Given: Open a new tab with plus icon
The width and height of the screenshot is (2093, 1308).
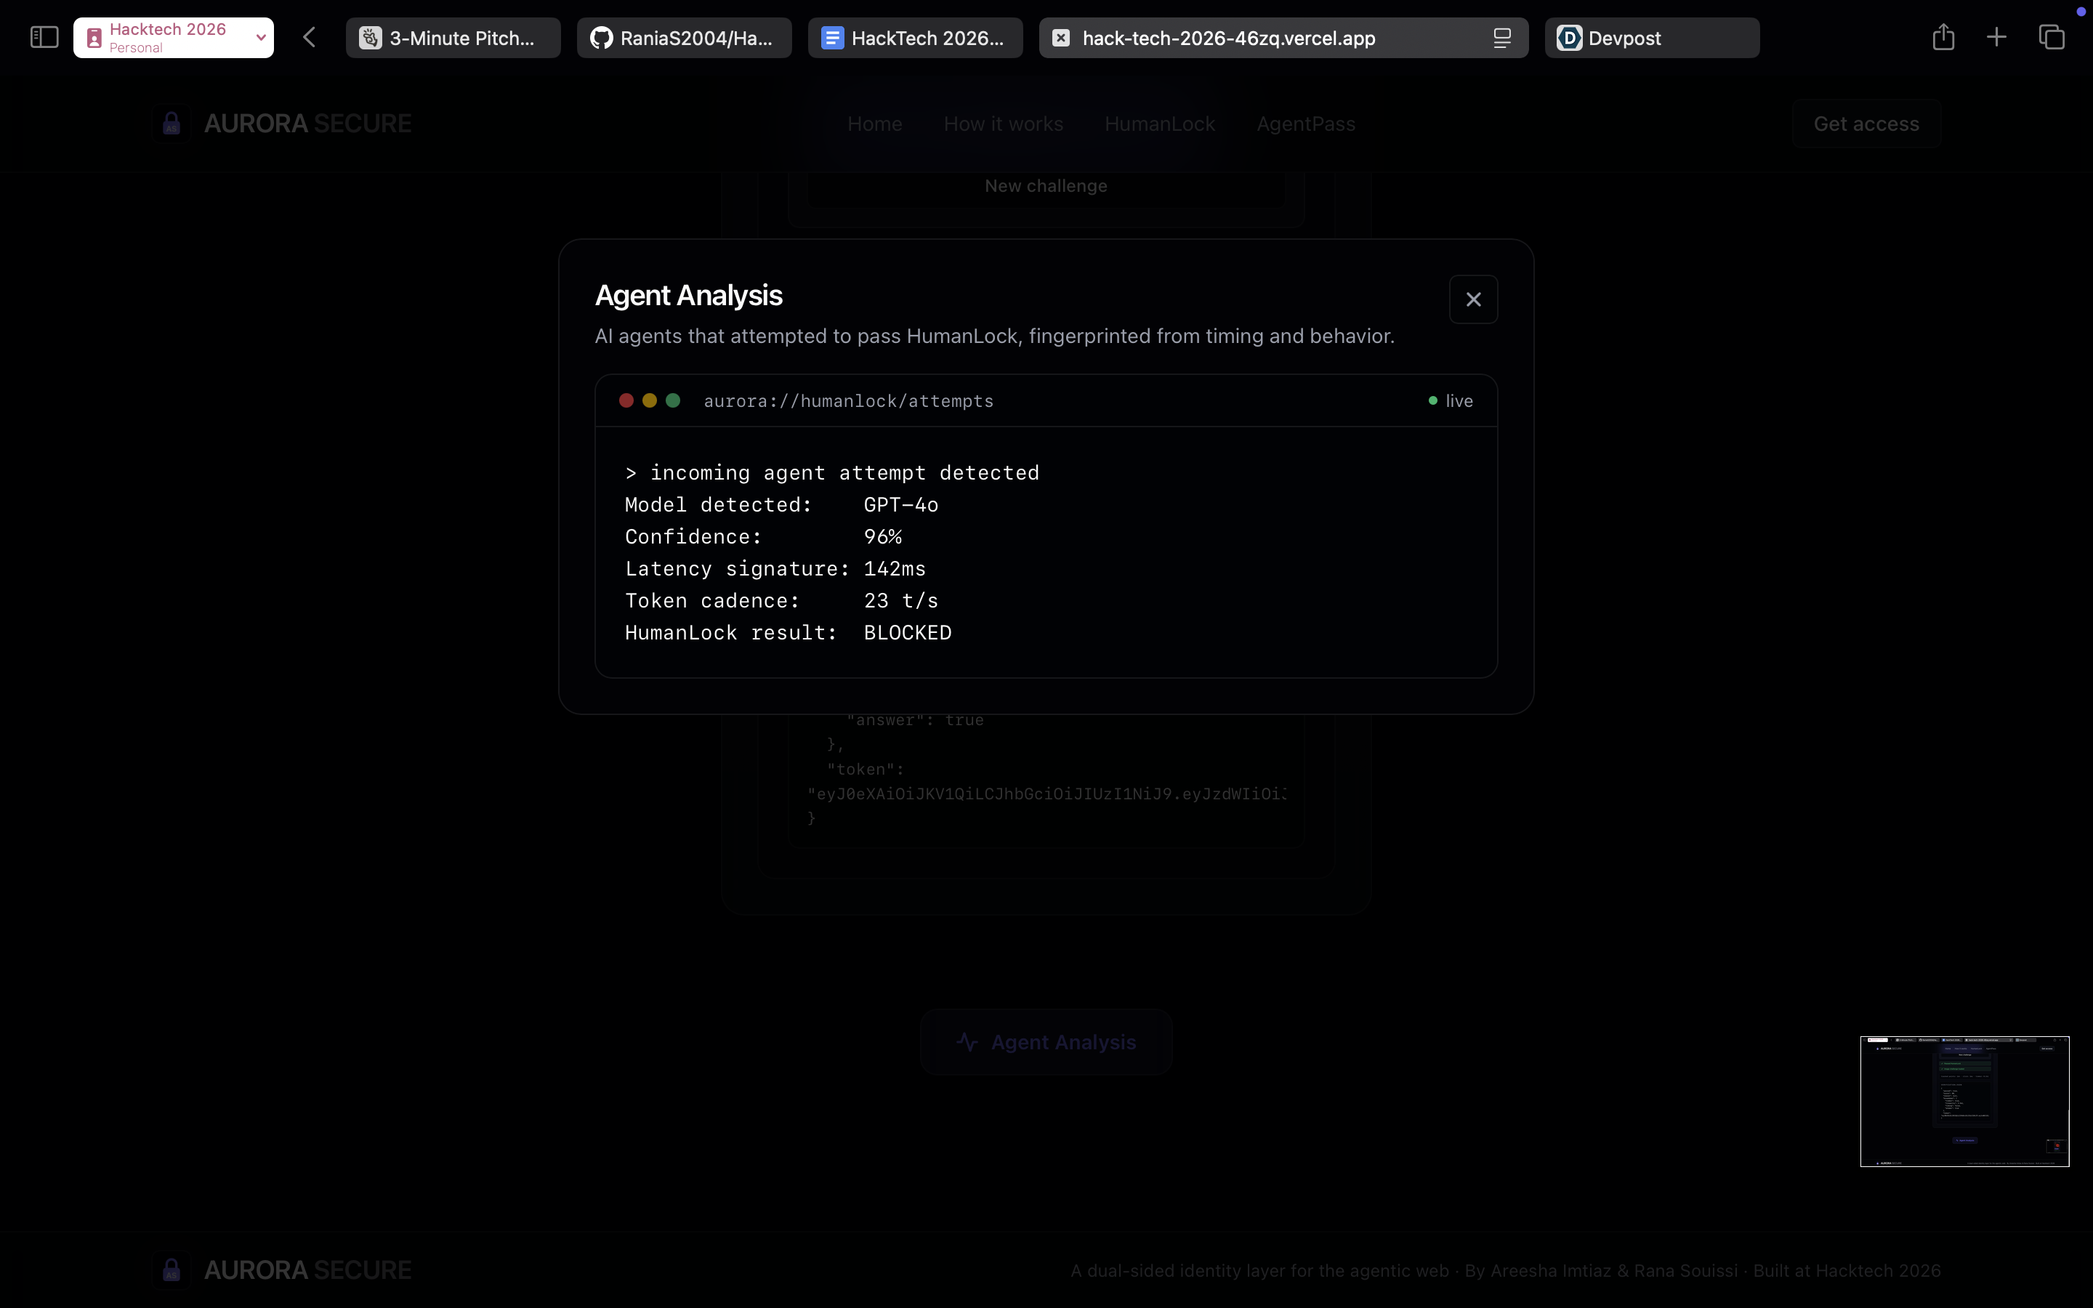Looking at the screenshot, I should pyautogui.click(x=1996, y=37).
